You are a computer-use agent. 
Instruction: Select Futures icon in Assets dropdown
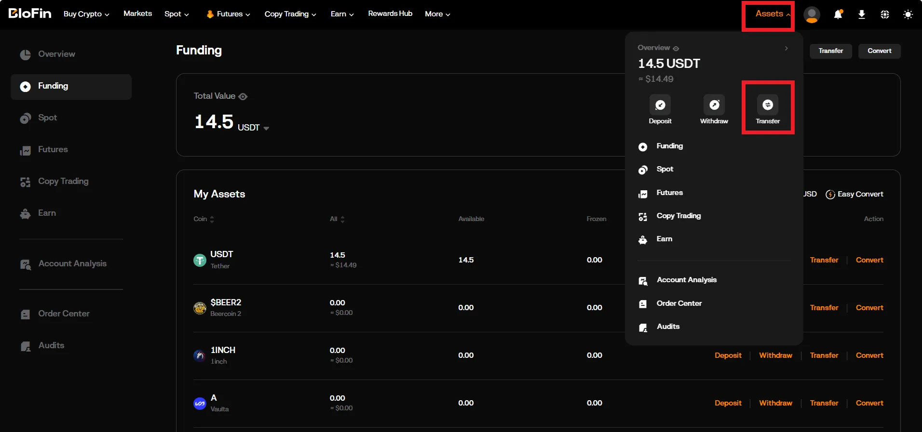(x=643, y=194)
